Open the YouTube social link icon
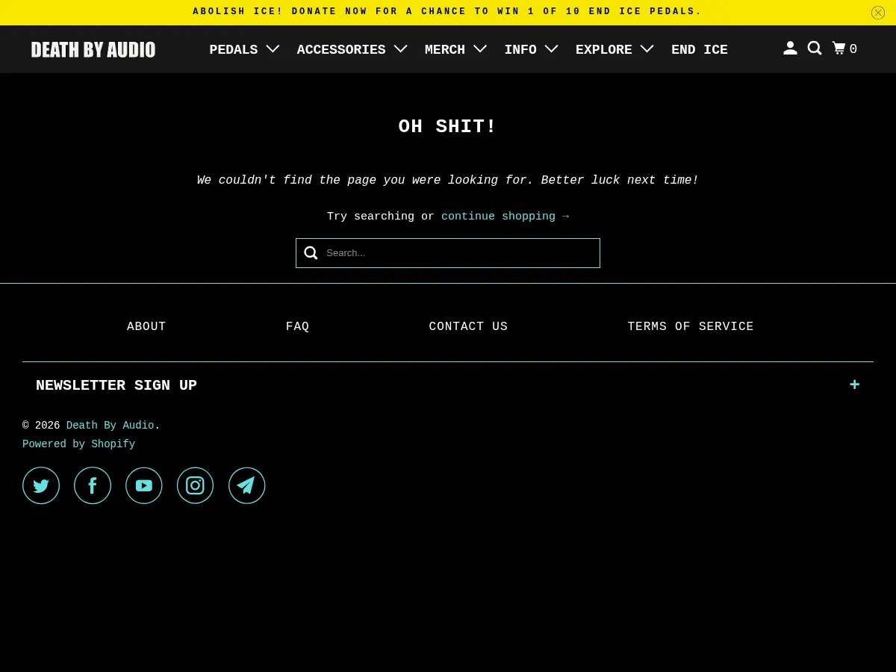Image resolution: width=896 pixels, height=672 pixels. pyautogui.click(x=144, y=485)
